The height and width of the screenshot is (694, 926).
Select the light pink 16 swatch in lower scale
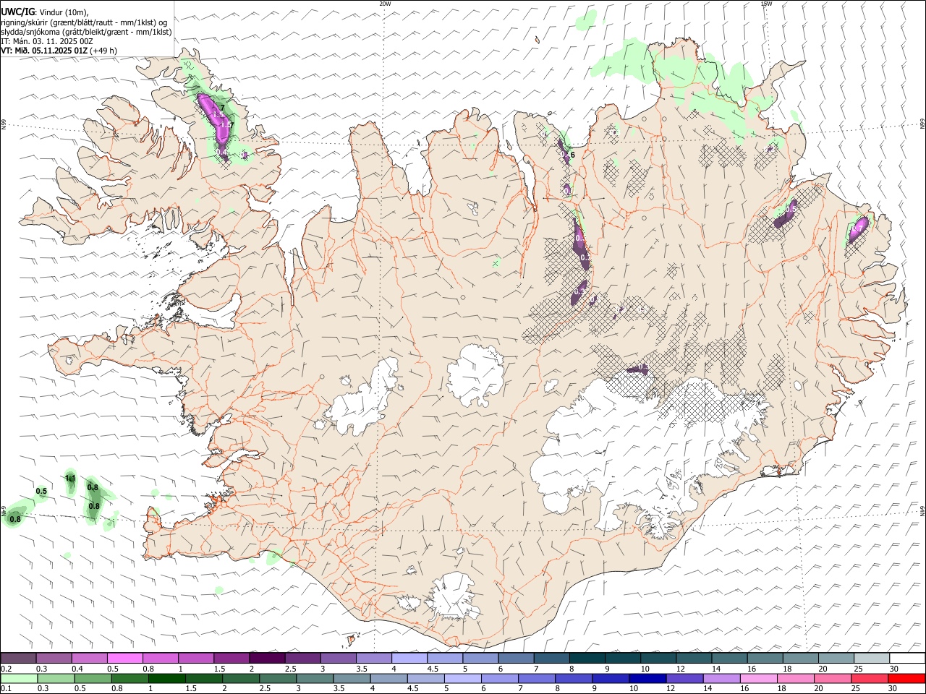[x=758, y=678]
